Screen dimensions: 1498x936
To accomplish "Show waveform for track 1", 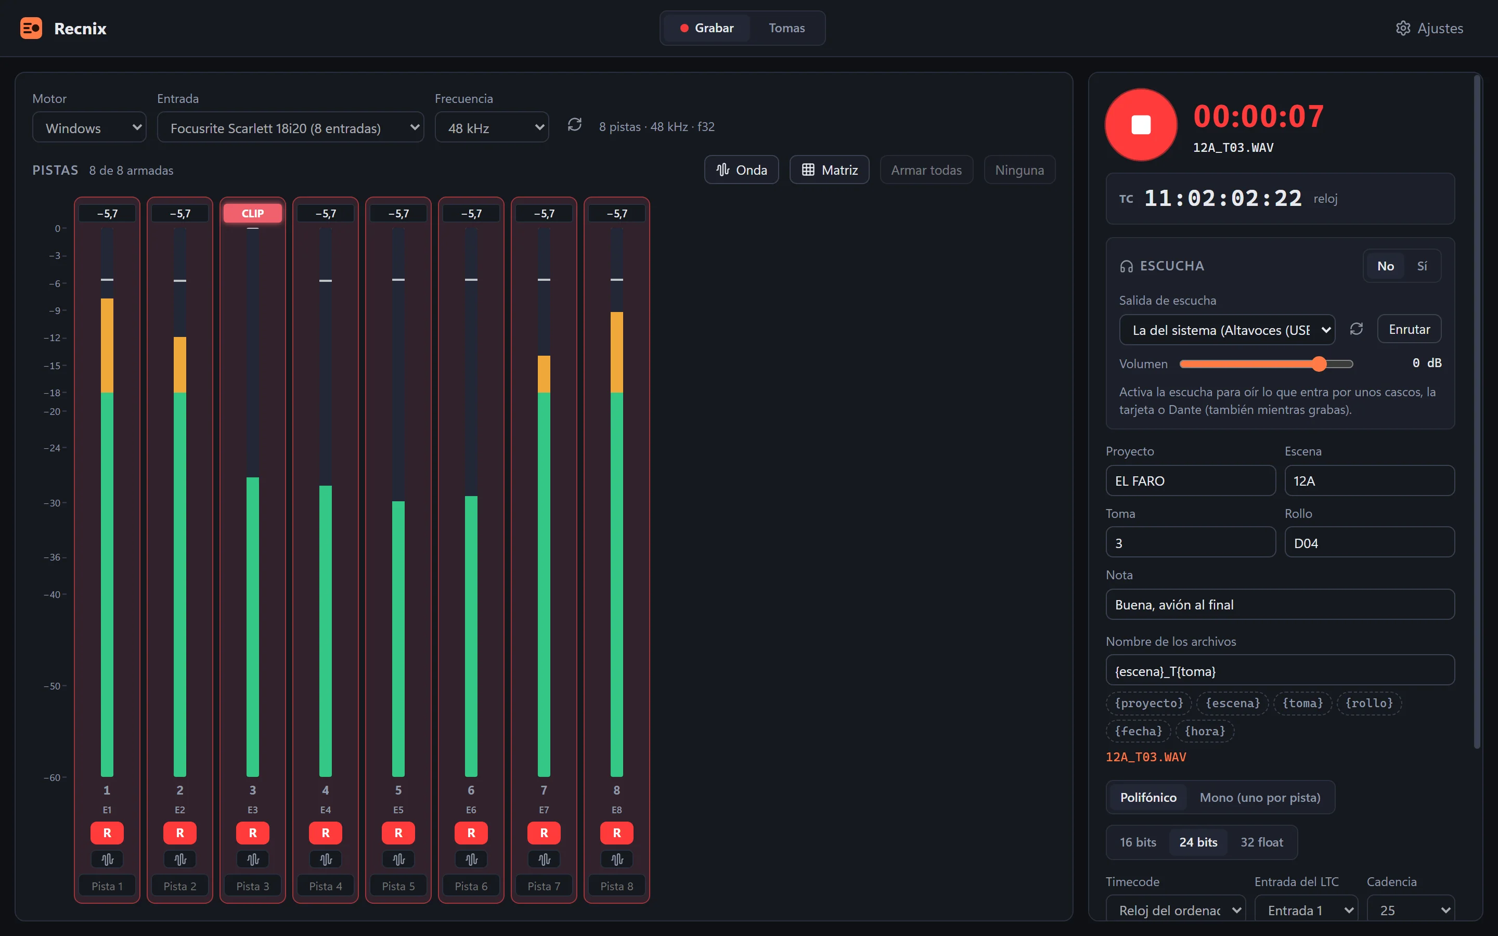I will pyautogui.click(x=107, y=859).
